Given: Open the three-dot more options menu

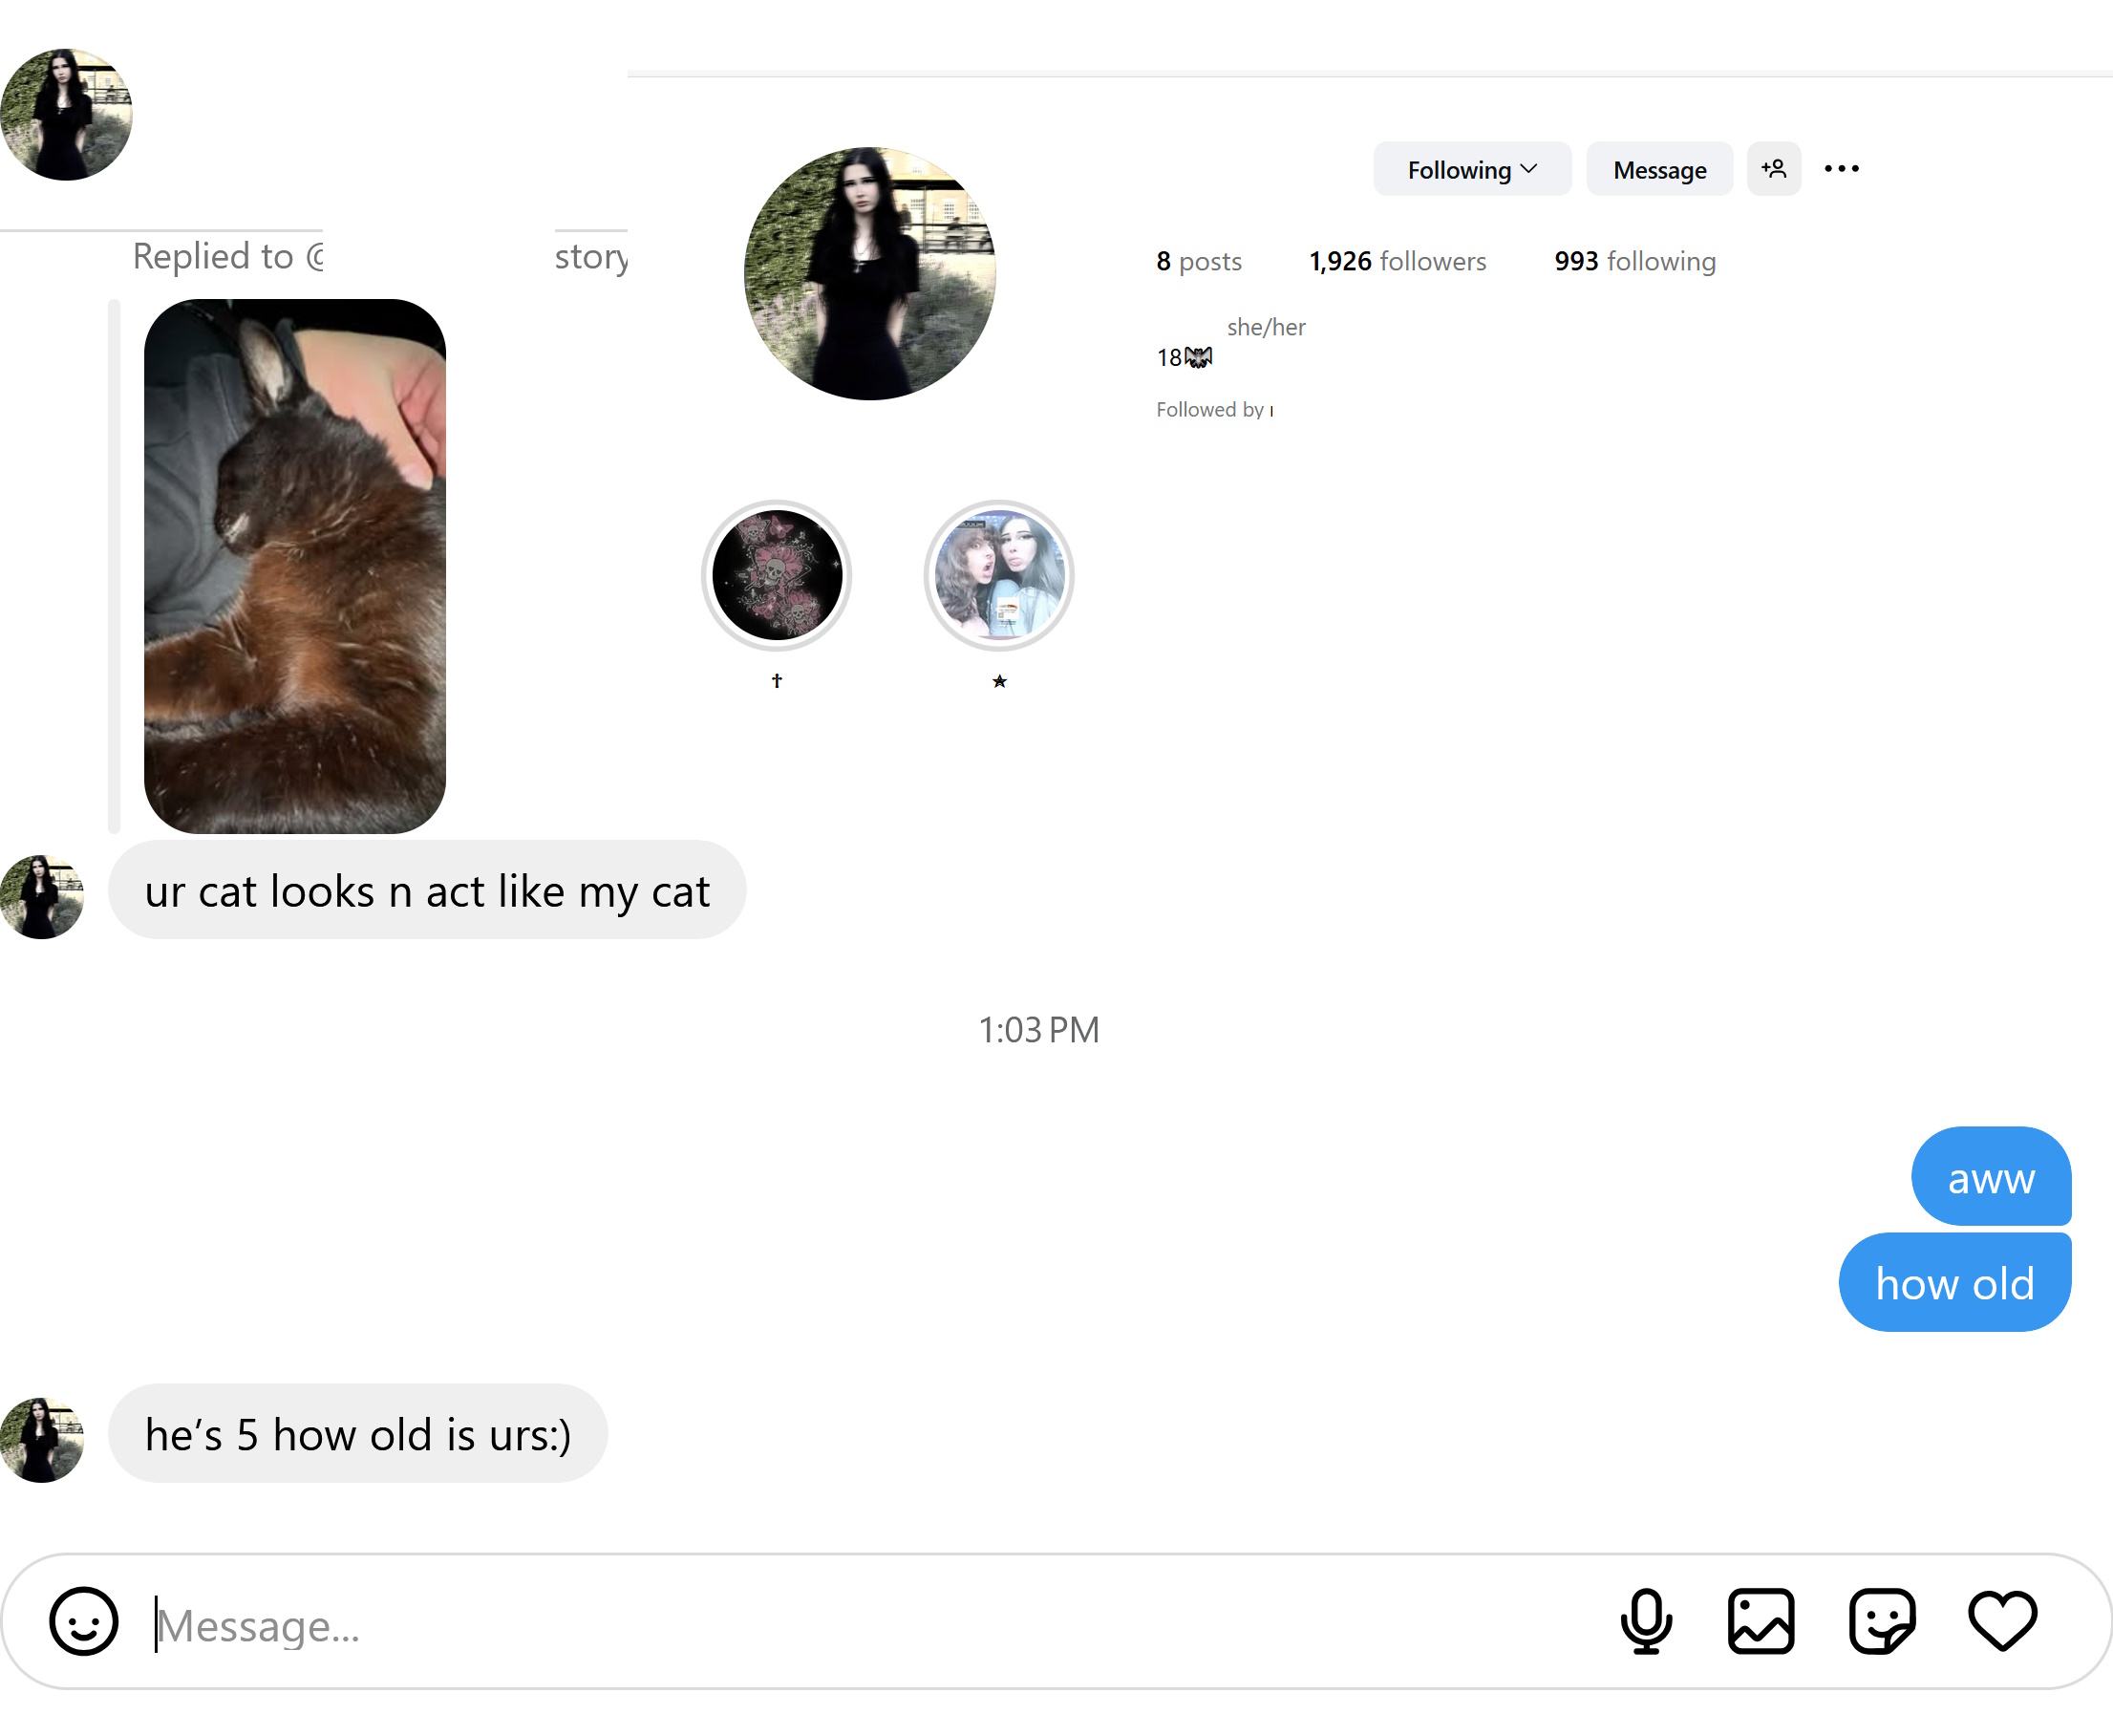Looking at the screenshot, I should pyautogui.click(x=1841, y=169).
